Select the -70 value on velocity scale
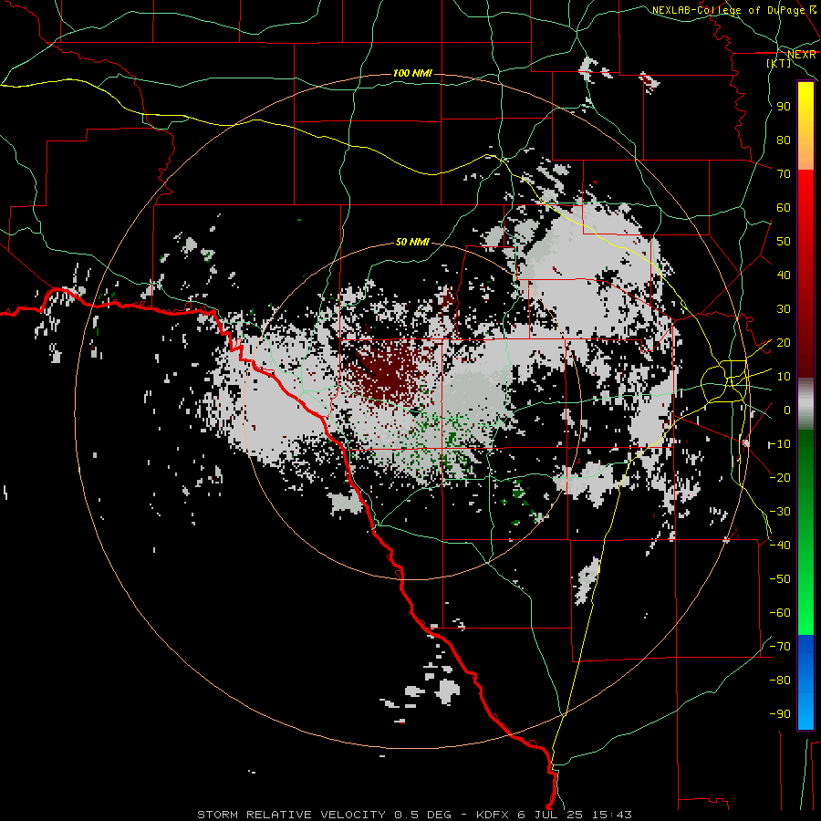Viewport: 821px width, 821px height. 780,646
